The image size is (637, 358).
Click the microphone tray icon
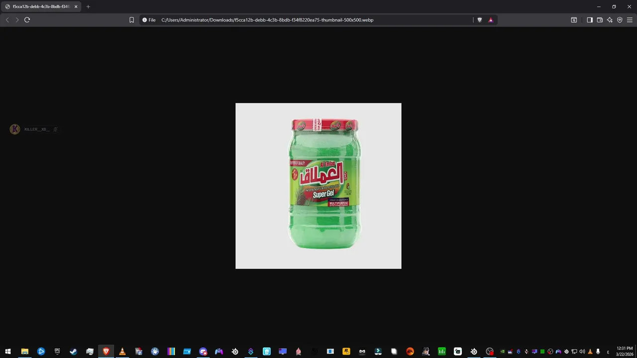(x=598, y=352)
